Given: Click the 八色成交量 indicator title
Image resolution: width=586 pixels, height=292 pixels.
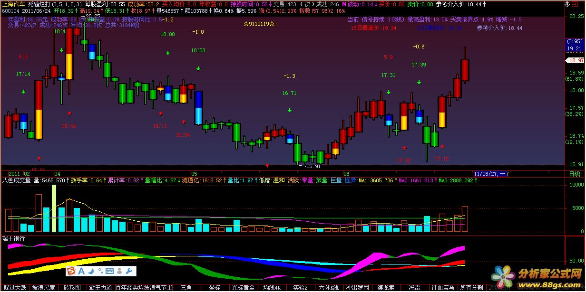Looking at the screenshot, I should [x=17, y=180].
